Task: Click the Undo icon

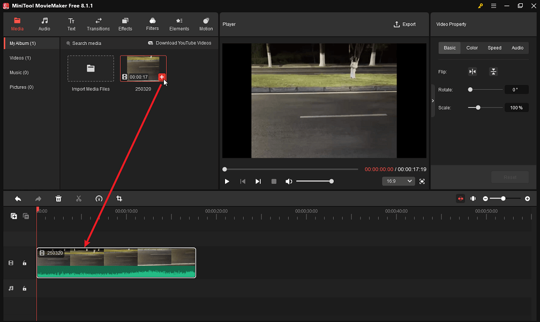Action: coord(18,198)
